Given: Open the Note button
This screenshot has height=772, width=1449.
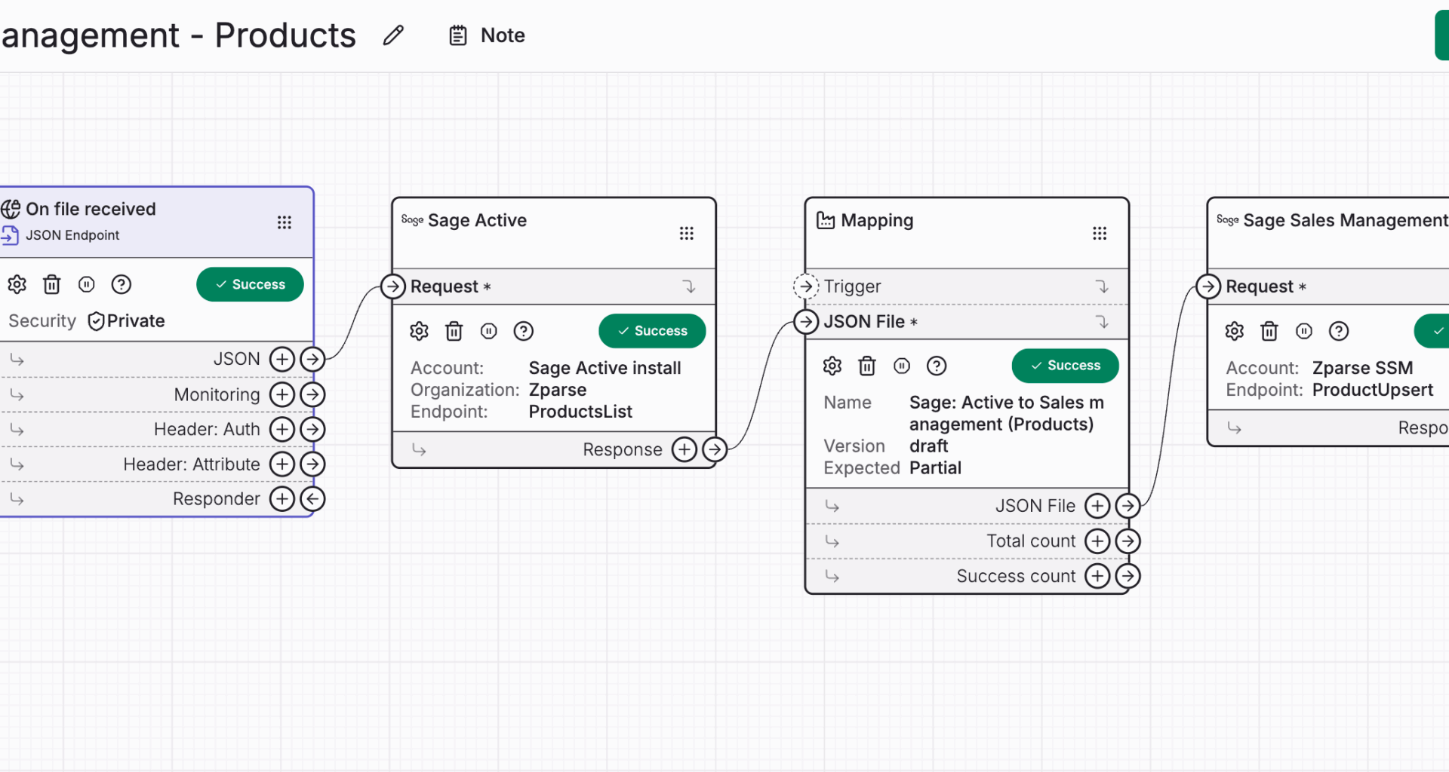Looking at the screenshot, I should click(488, 35).
